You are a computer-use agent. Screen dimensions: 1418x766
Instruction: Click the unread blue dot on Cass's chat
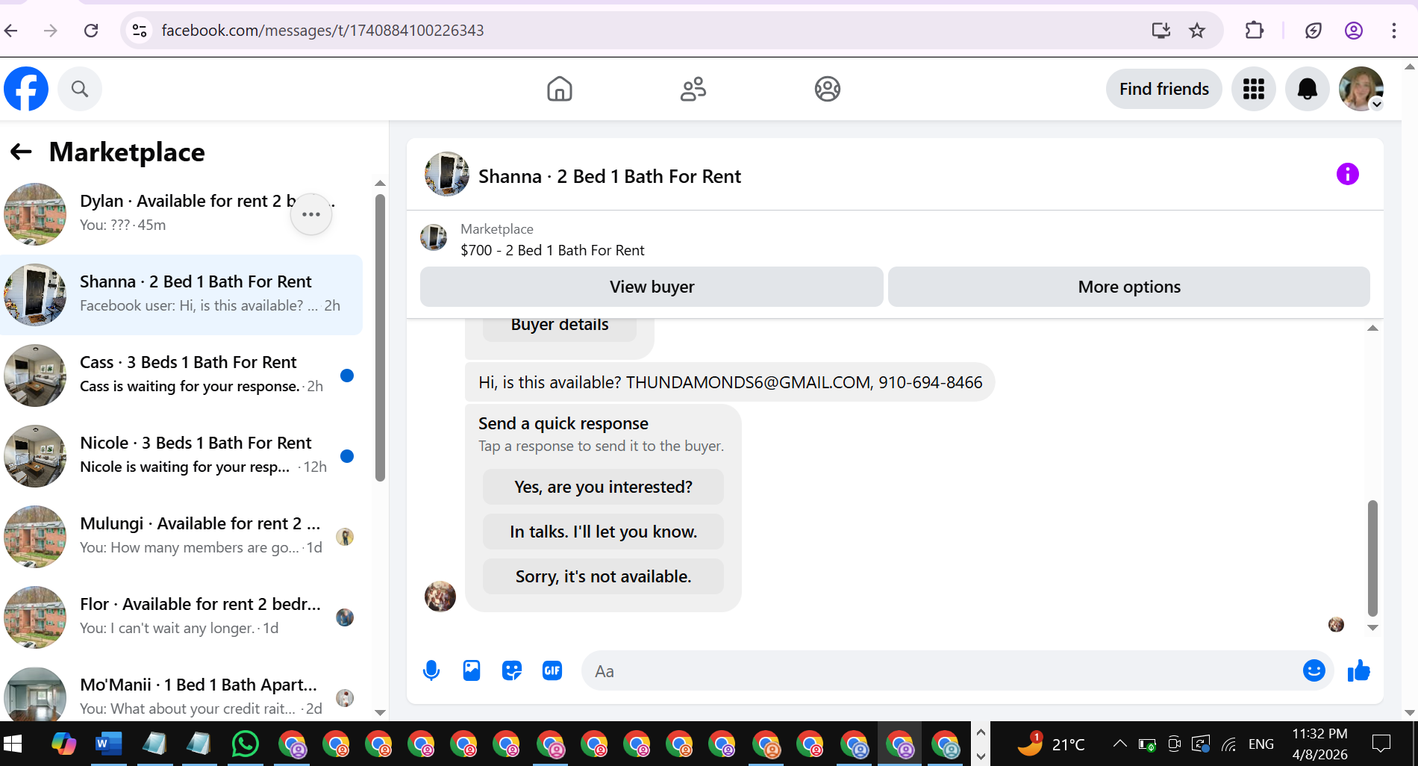347,376
